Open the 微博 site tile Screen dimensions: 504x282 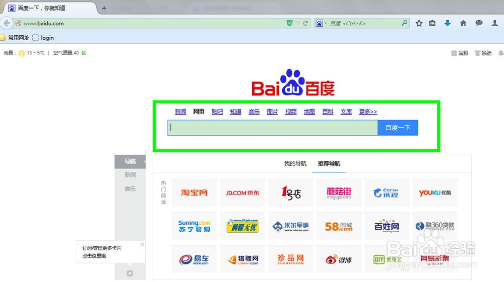click(x=339, y=259)
